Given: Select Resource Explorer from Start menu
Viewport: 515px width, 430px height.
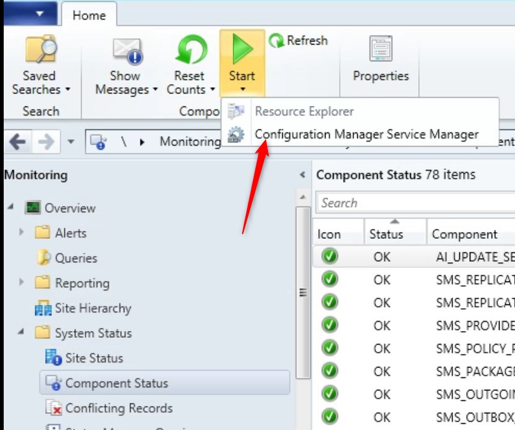Looking at the screenshot, I should [x=304, y=111].
